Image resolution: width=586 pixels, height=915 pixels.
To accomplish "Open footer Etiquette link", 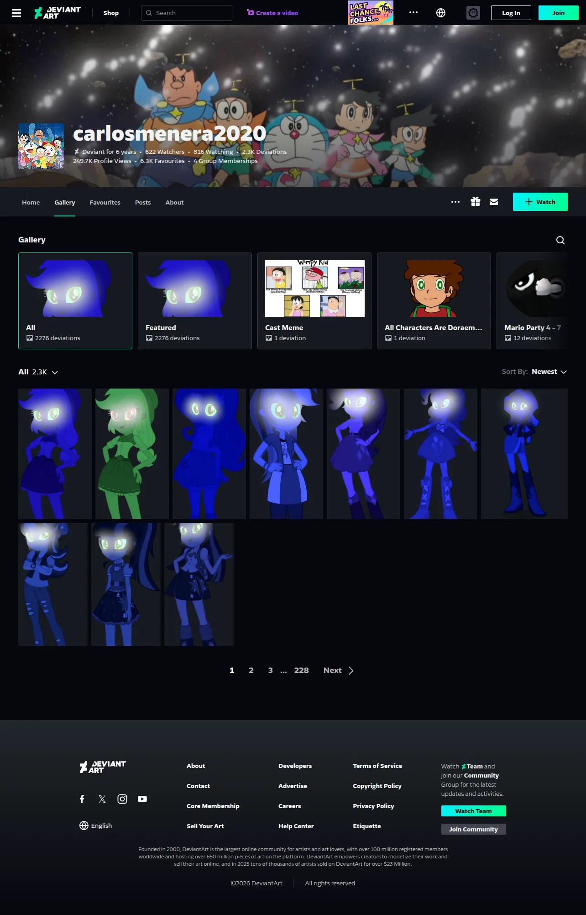I will pyautogui.click(x=366, y=826).
